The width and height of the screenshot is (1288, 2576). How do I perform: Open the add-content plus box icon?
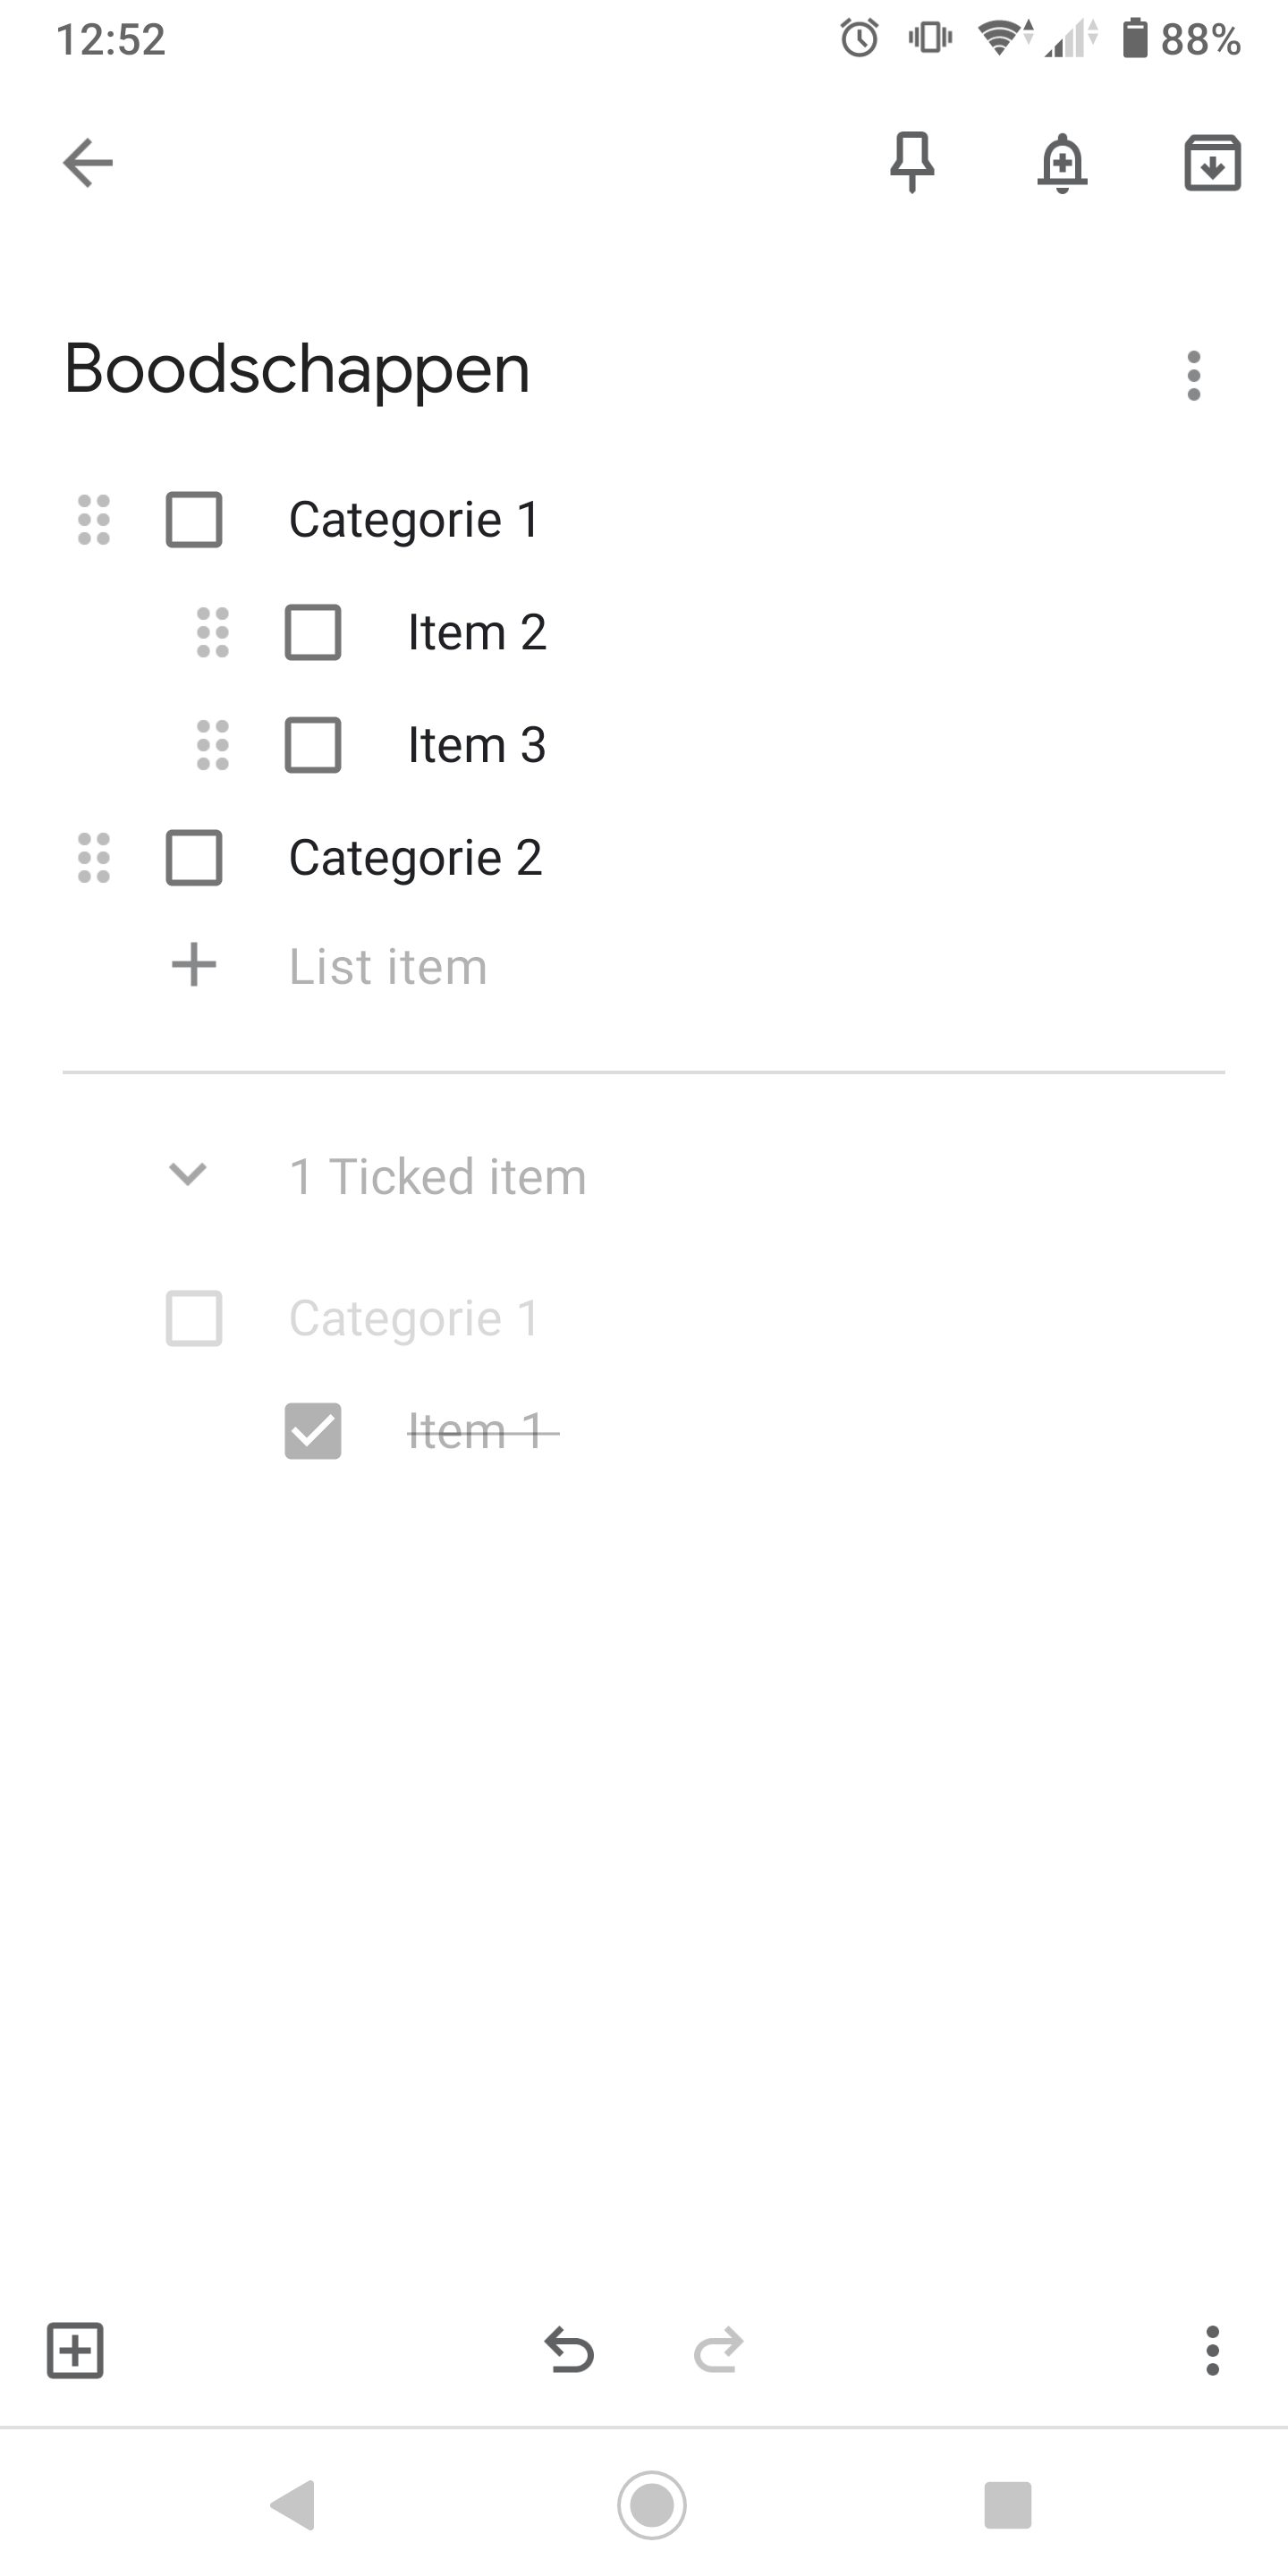click(76, 2350)
